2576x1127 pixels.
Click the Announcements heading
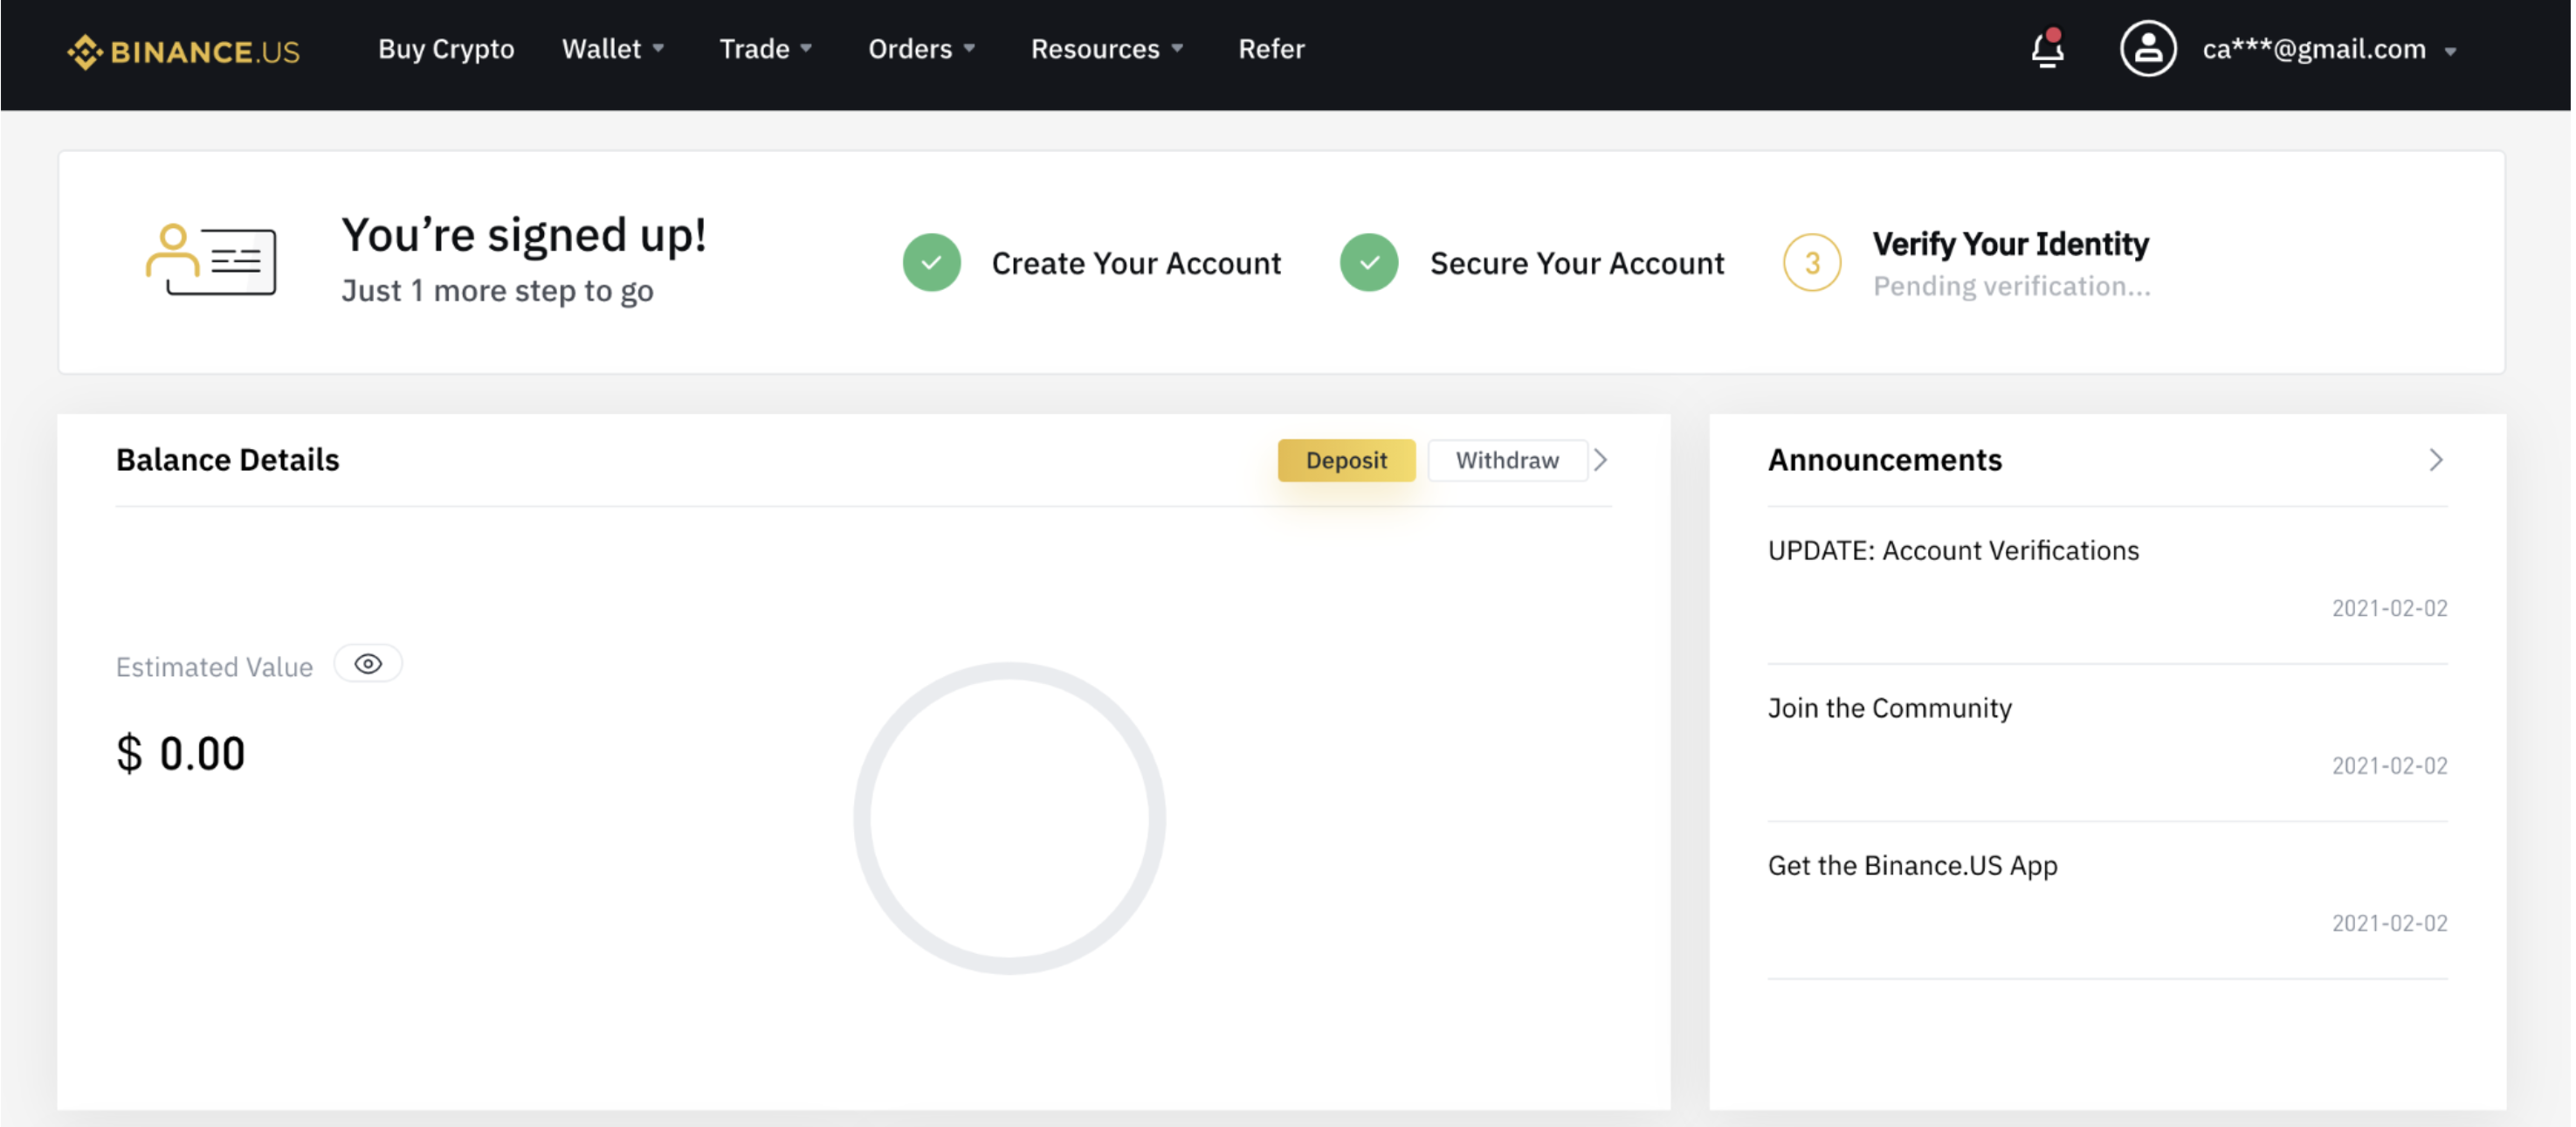point(1884,460)
